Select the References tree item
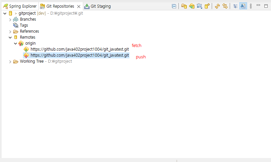The height and width of the screenshot is (162, 271). click(29, 31)
